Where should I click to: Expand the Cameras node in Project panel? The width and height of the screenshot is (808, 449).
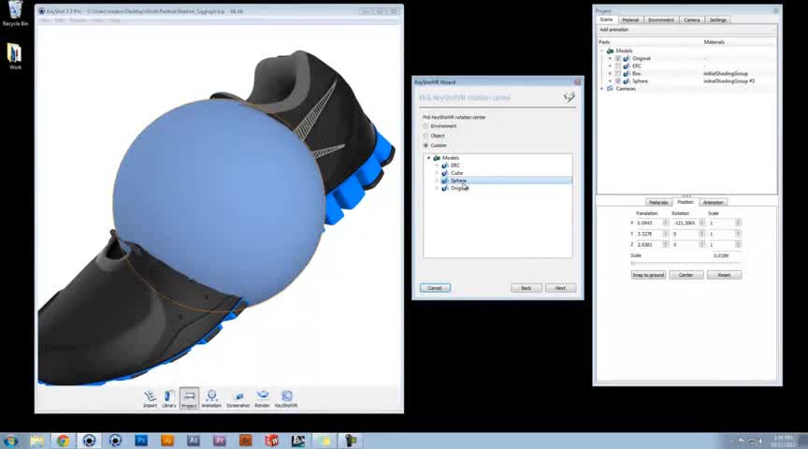[x=602, y=89]
